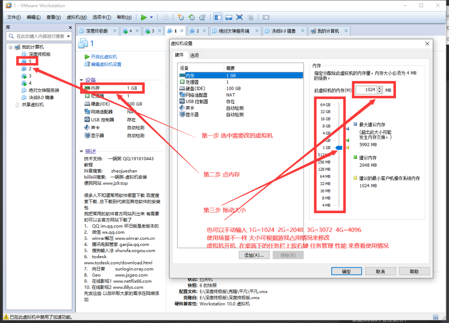Open the 编辑(E) menu

pyautogui.click(x=33, y=17)
